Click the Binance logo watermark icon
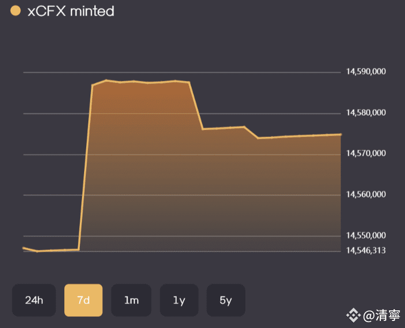This screenshot has height=328, width=405. (353, 315)
